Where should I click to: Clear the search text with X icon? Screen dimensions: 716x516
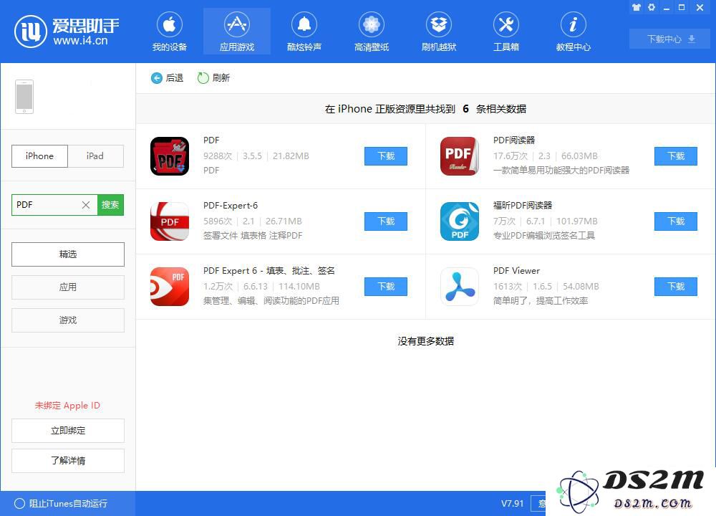click(86, 205)
